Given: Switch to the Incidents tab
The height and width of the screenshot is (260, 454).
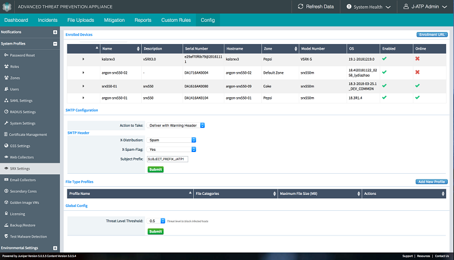Looking at the screenshot, I should click(x=47, y=20).
